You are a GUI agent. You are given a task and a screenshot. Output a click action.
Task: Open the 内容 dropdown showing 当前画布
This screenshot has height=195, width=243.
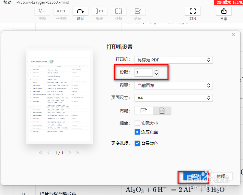click(174, 85)
